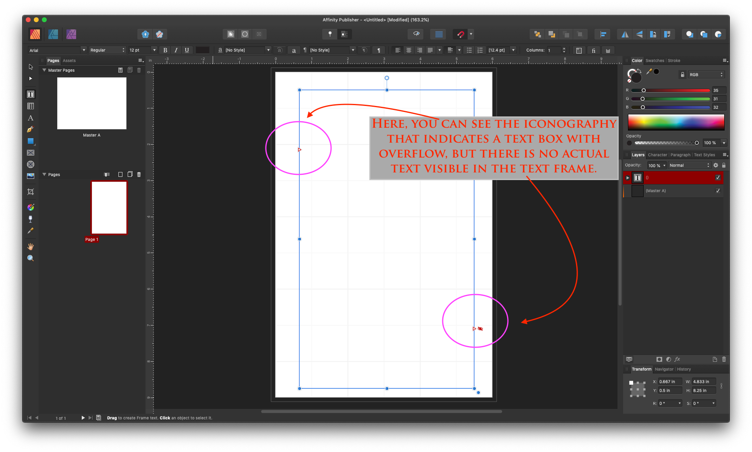Click the red channel slider
Viewport: 752px width, 452px height.
(670, 90)
